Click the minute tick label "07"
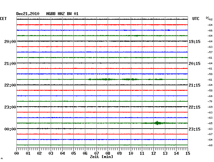The image size is (214, 162). pyautogui.click(x=96, y=153)
